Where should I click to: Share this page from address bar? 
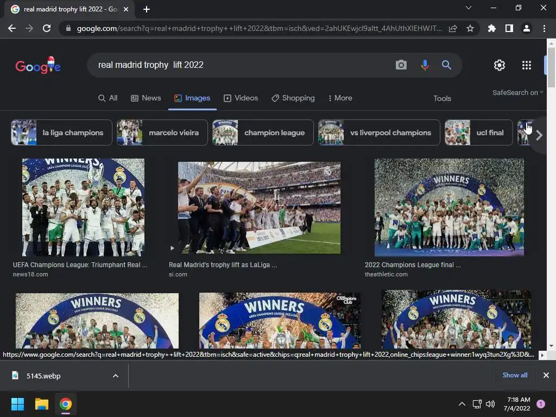click(453, 28)
